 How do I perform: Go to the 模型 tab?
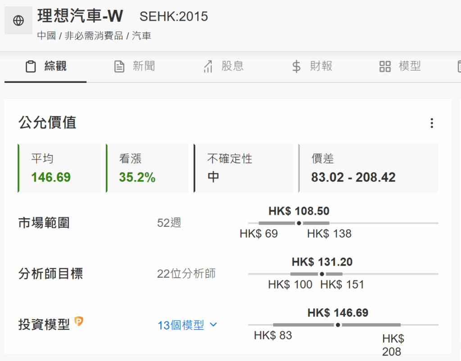(400, 66)
